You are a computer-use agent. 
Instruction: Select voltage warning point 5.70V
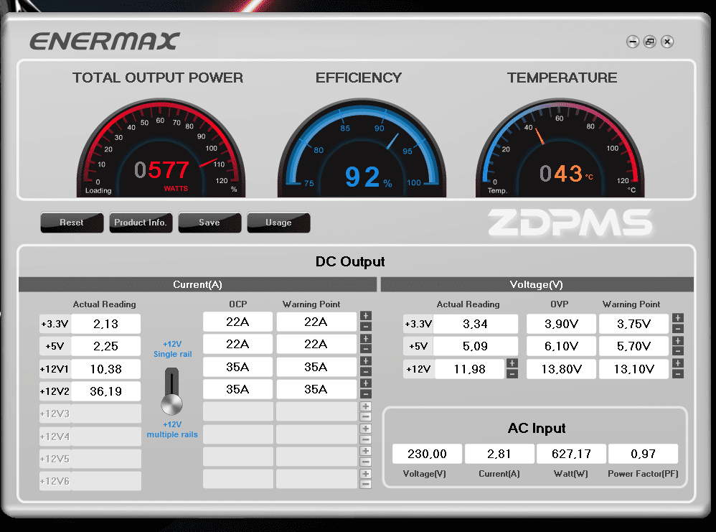[633, 346]
